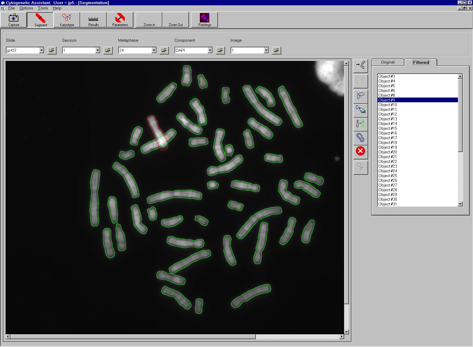This screenshot has height=347, width=473.
Task: Click the image vertical scroll-up arrow
Action: coord(346,63)
